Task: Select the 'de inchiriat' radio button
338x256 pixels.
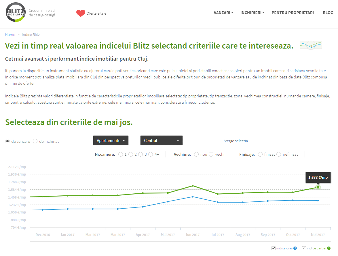Action: [x=35, y=141]
